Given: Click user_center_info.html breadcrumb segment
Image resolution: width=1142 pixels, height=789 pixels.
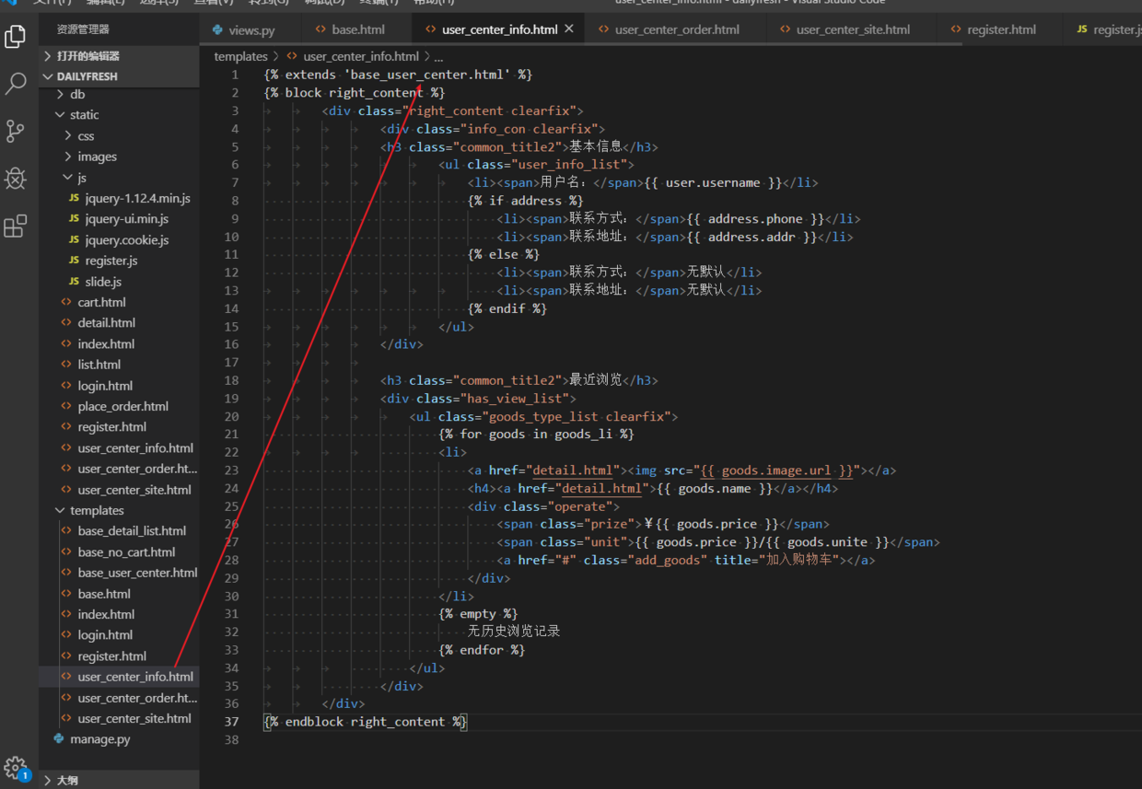Looking at the screenshot, I should 360,56.
